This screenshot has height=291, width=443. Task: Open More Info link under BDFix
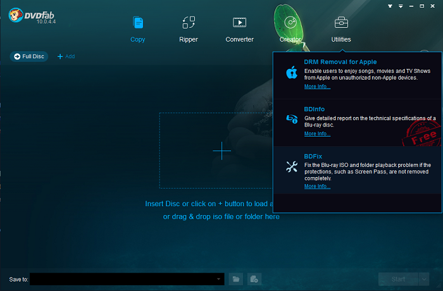click(317, 186)
